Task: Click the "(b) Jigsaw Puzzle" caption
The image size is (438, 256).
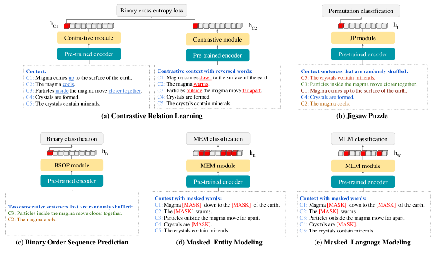Action: point(362,116)
